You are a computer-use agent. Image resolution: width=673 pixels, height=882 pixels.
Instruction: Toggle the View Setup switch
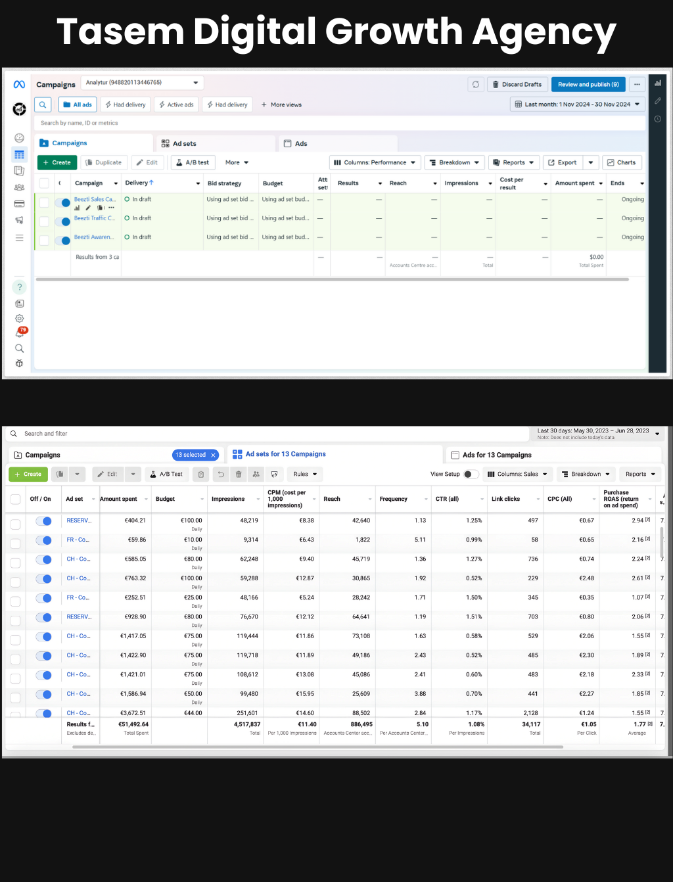click(x=471, y=474)
